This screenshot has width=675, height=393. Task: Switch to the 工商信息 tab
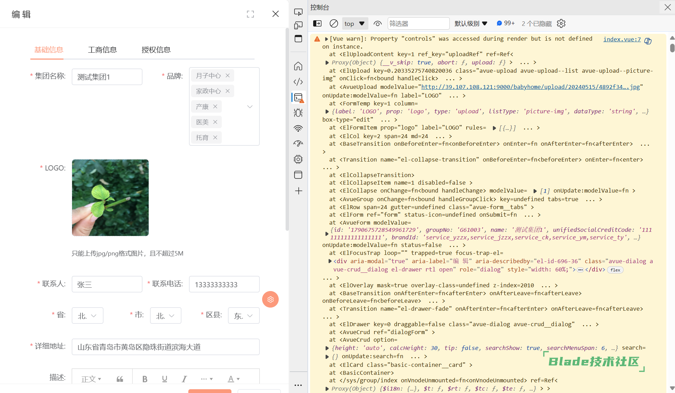102,50
